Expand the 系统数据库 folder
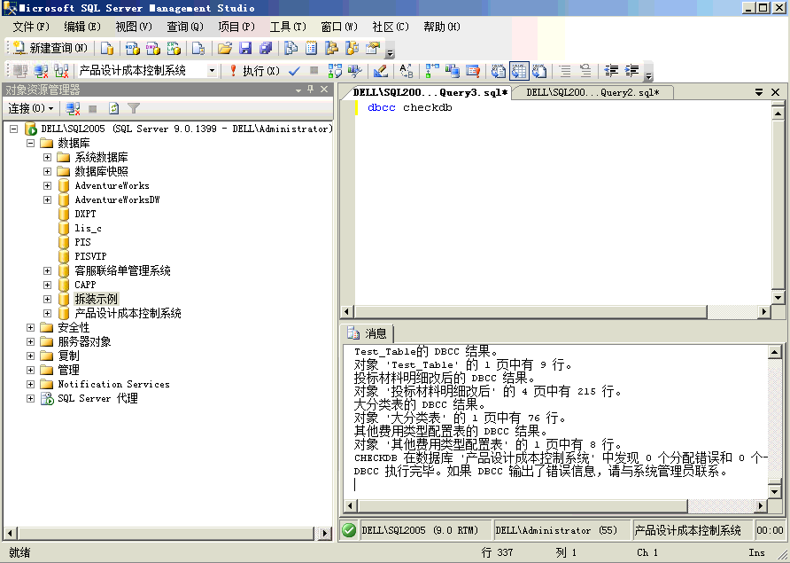790x563 pixels. click(47, 158)
